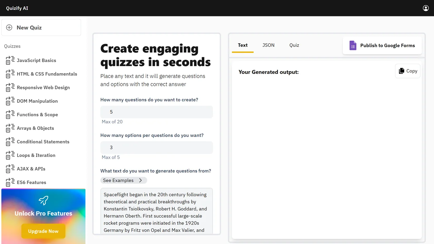Screen dimensions: 434x244
Task: Open ES6 Features quiz
Action: 32,182
